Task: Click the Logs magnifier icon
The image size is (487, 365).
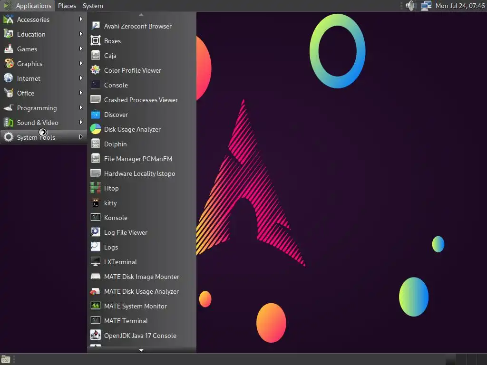Action: point(95,247)
